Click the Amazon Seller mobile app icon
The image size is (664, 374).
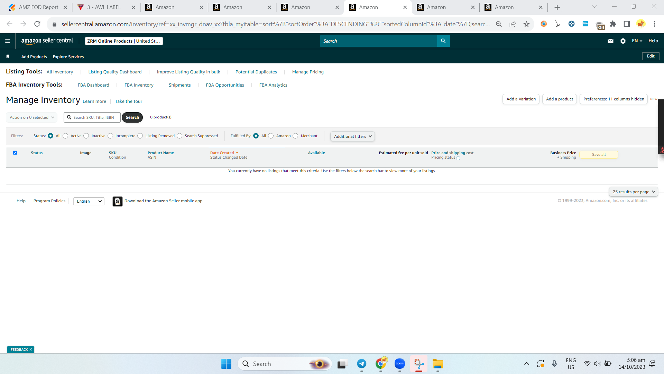click(x=118, y=201)
